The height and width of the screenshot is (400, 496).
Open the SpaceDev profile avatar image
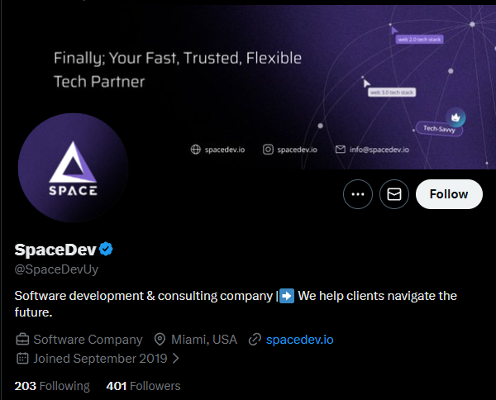[x=73, y=168]
